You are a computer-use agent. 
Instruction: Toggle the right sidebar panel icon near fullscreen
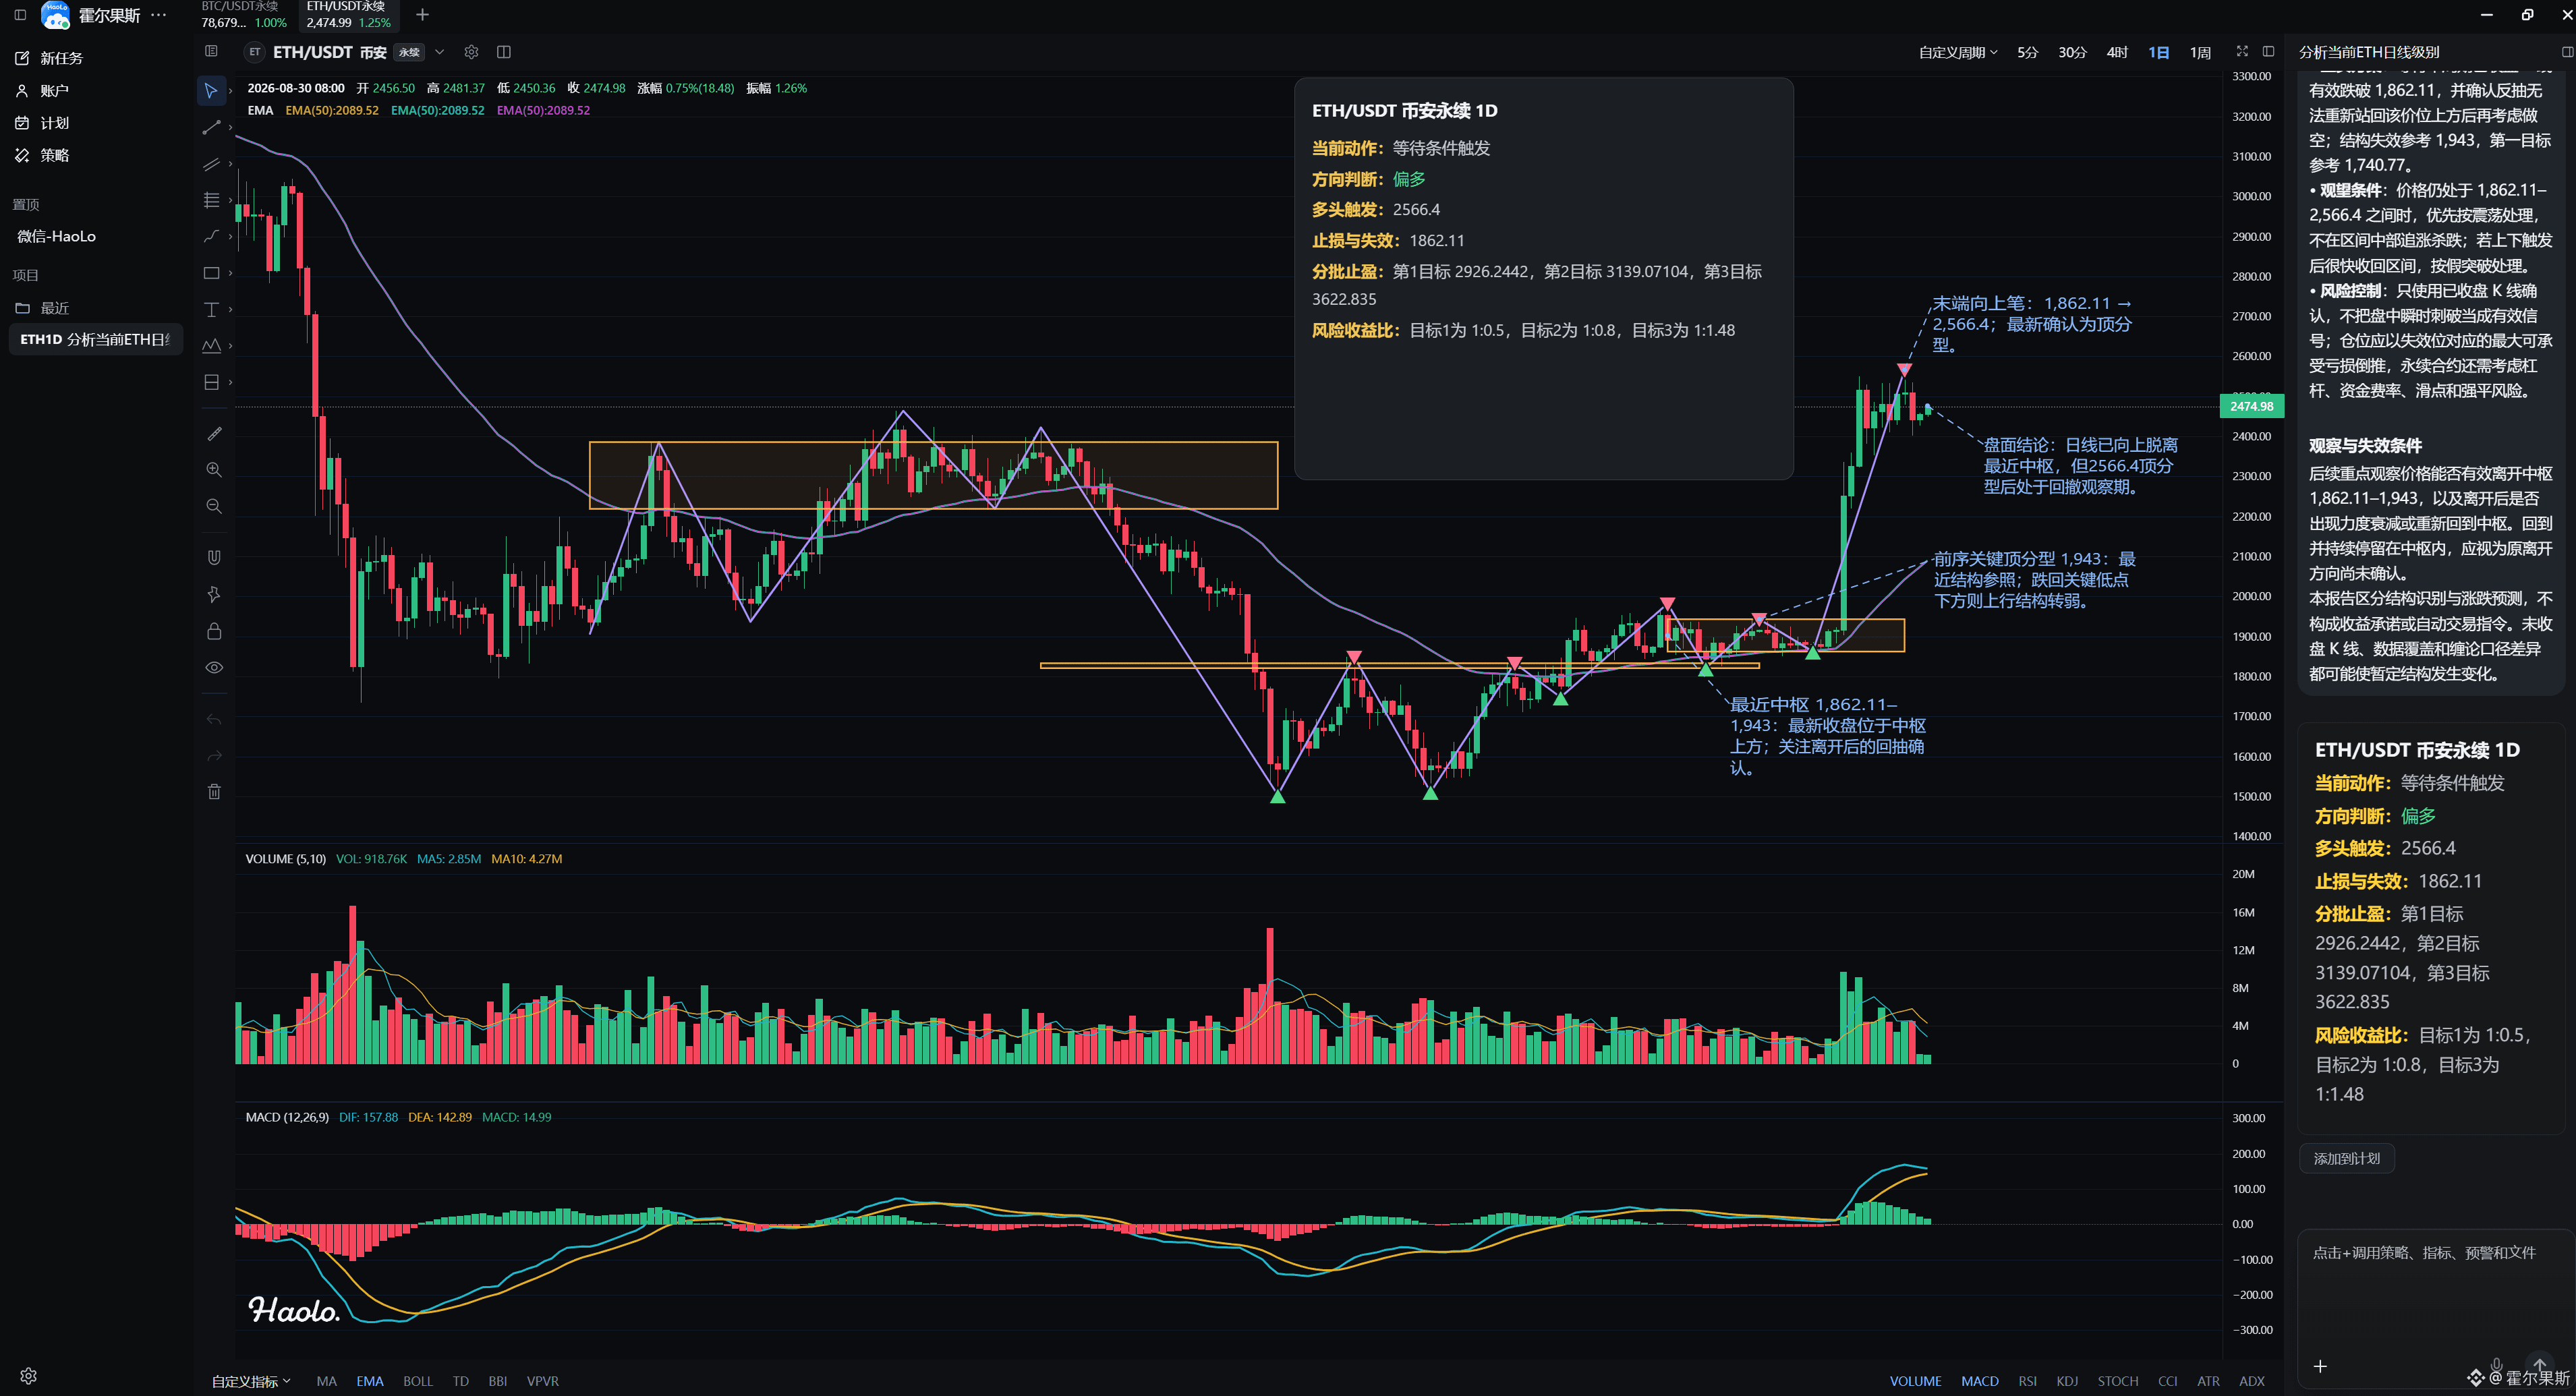[x=2268, y=51]
